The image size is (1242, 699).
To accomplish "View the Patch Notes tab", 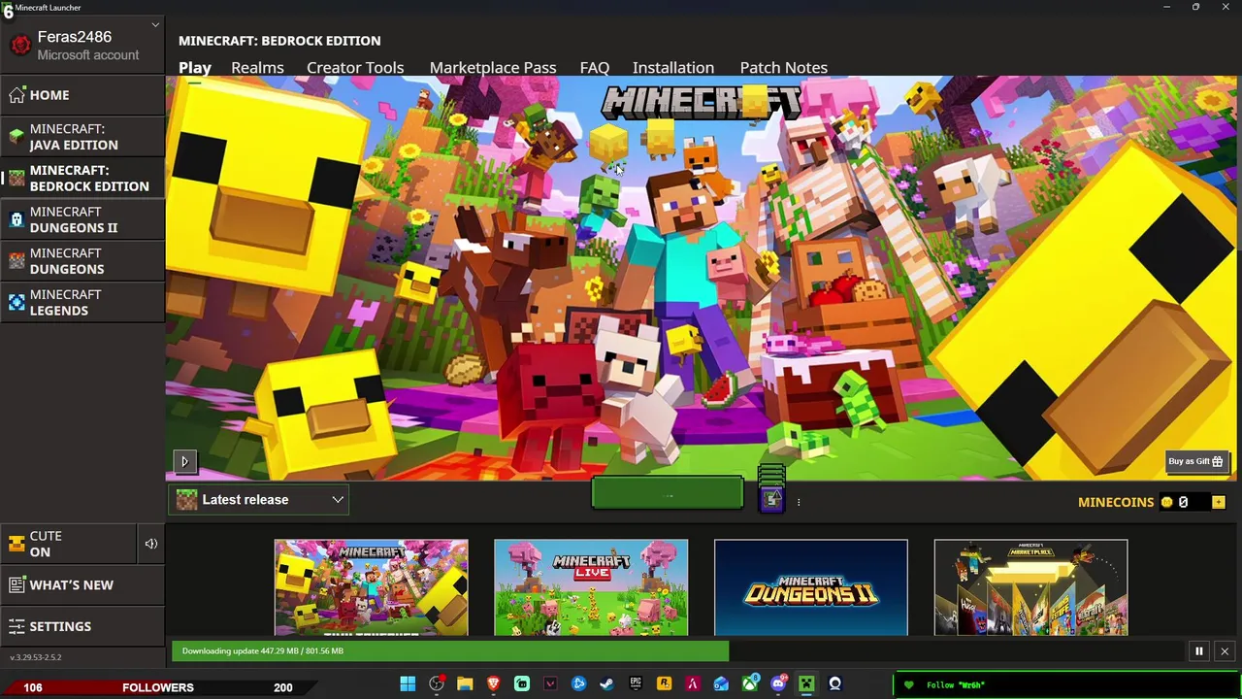I will point(784,67).
